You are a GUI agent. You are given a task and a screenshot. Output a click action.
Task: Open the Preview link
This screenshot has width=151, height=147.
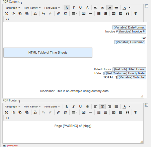point(12,146)
